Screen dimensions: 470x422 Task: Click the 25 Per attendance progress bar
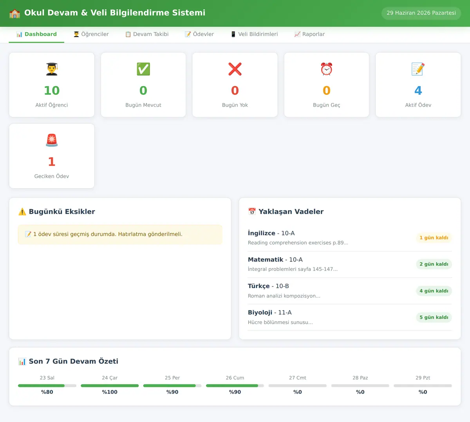click(172, 386)
